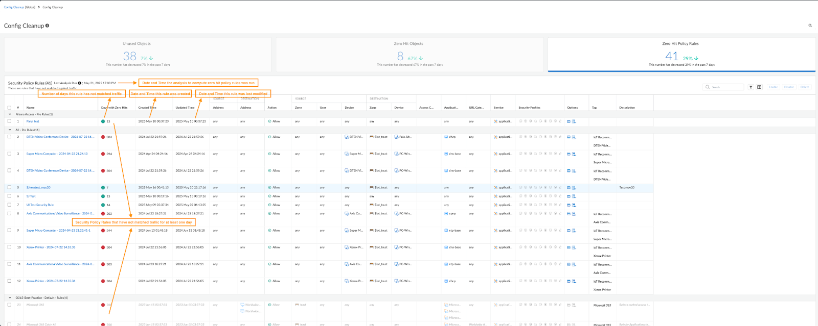This screenshot has height=326, width=818.
Task: Collapse the Prisma Access - Pre Rules group
Action: [10, 114]
